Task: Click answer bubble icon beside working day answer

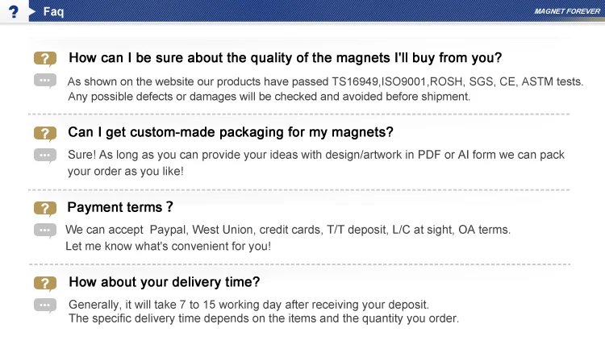Action: click(45, 305)
